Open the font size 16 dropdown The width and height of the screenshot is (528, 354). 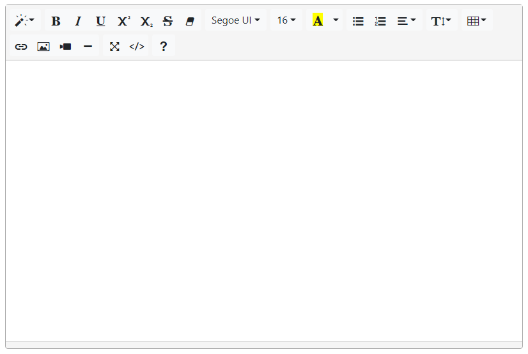coord(286,20)
